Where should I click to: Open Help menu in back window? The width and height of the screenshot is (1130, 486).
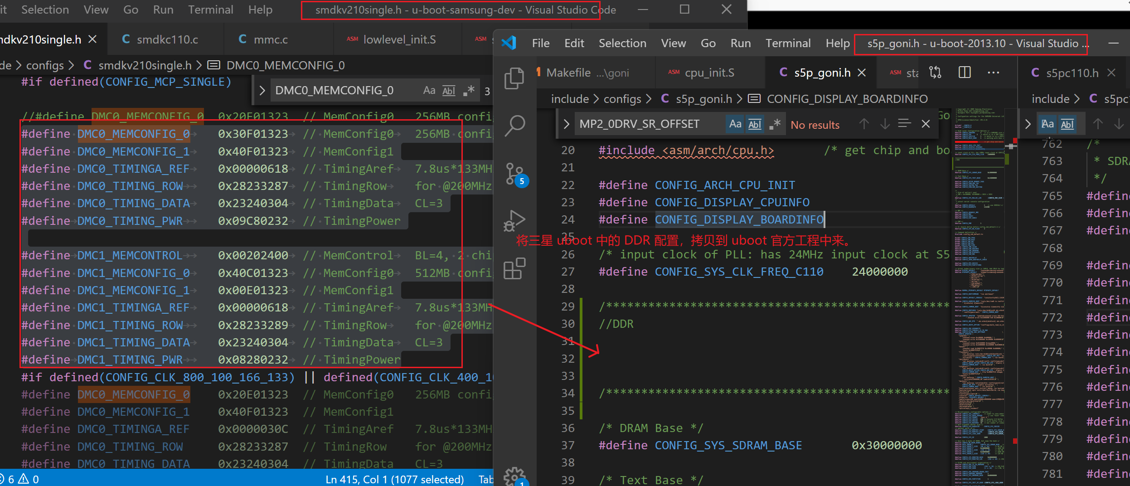pos(260,10)
